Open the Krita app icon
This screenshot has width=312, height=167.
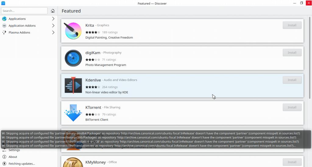pyautogui.click(x=73, y=31)
